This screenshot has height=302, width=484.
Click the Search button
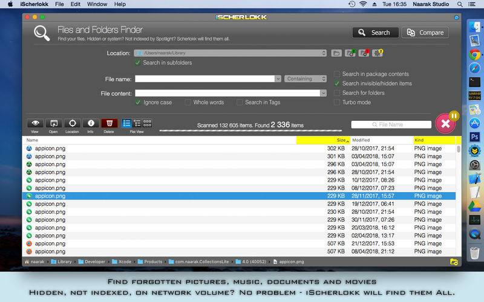click(375, 33)
